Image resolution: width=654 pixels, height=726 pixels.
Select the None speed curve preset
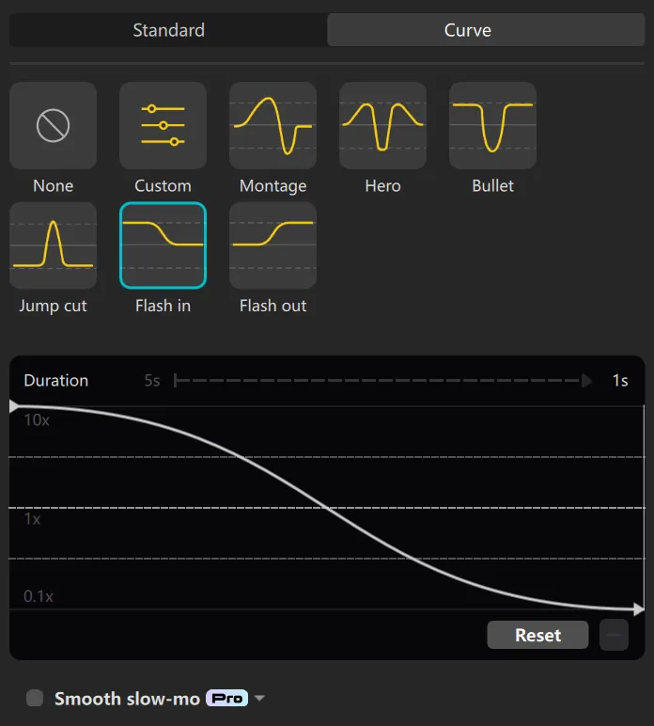[53, 125]
